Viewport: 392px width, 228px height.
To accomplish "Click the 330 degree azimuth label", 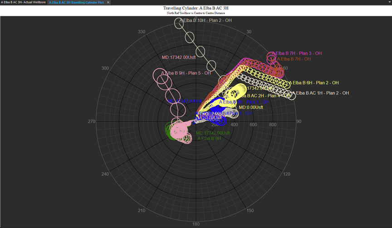I will (142, 32).
